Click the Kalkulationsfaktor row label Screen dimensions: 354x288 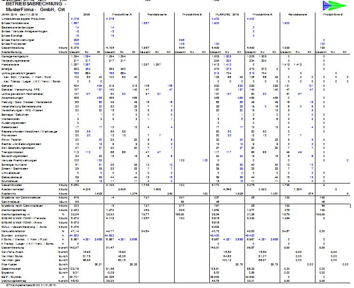point(12,231)
